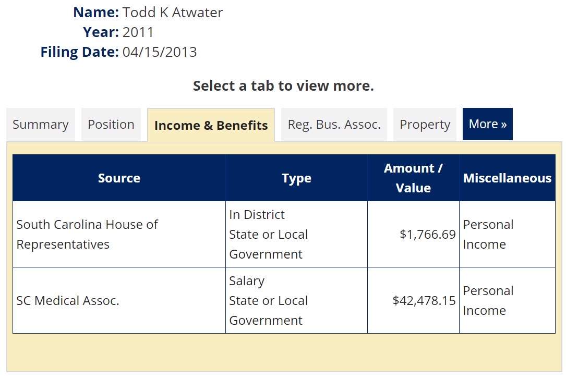
Task: Open the Summary tab
Action: (41, 125)
